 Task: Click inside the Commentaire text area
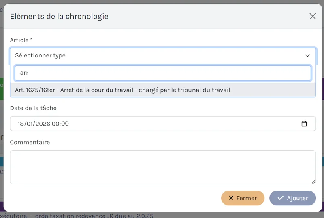pos(163,167)
